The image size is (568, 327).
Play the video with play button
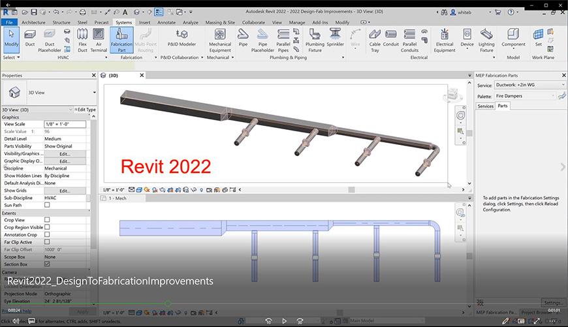(x=284, y=321)
